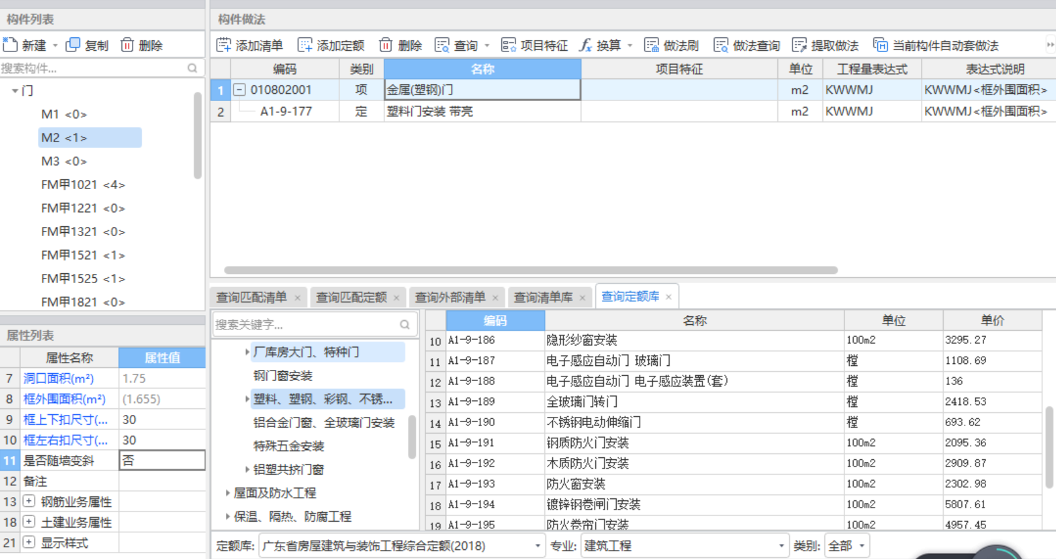This screenshot has height=559, width=1056.
Task: Open 框外围面积(m²) property link
Action: [65, 399]
